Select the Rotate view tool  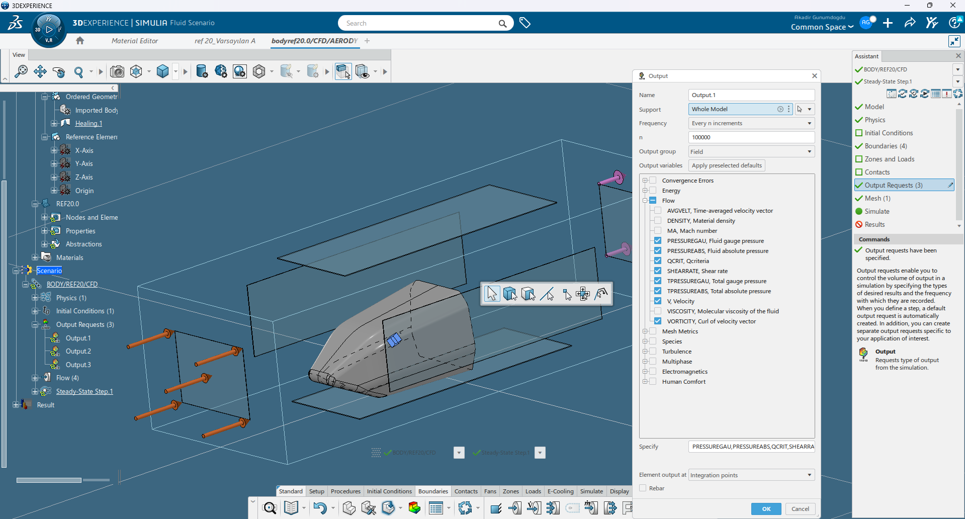tap(59, 71)
